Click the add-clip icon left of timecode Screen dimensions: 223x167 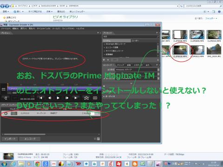6,98
